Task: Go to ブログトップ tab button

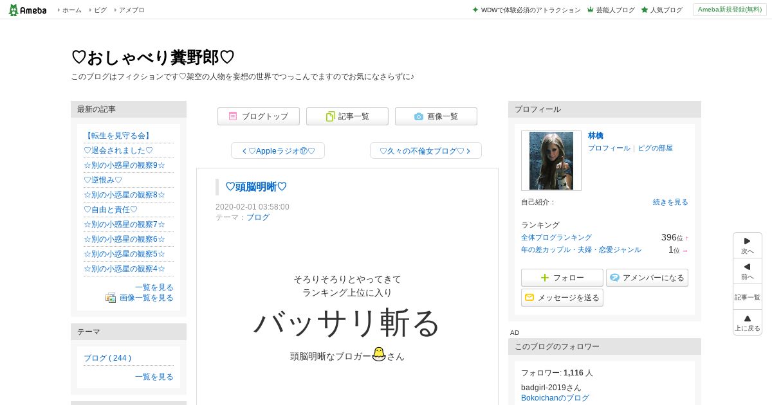Action: coord(259,116)
